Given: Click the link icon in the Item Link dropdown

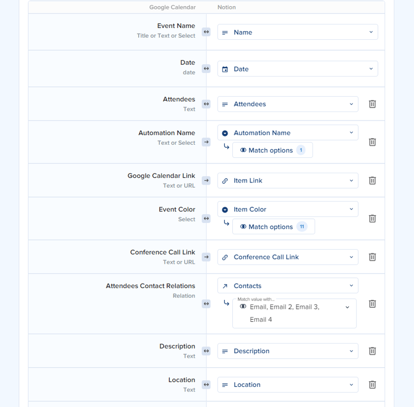Looking at the screenshot, I should click(225, 180).
